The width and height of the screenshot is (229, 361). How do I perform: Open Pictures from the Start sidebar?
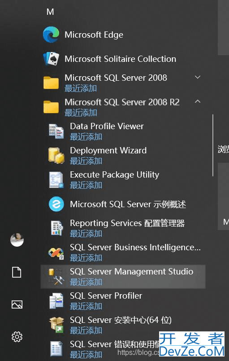click(17, 304)
